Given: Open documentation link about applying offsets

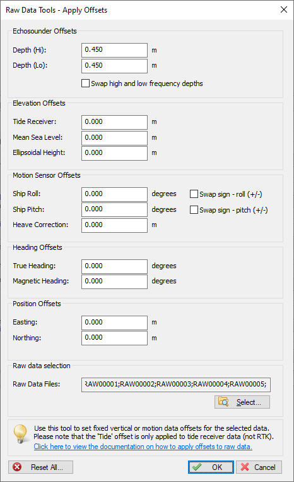Looking at the screenshot, I should pyautogui.click(x=143, y=447).
